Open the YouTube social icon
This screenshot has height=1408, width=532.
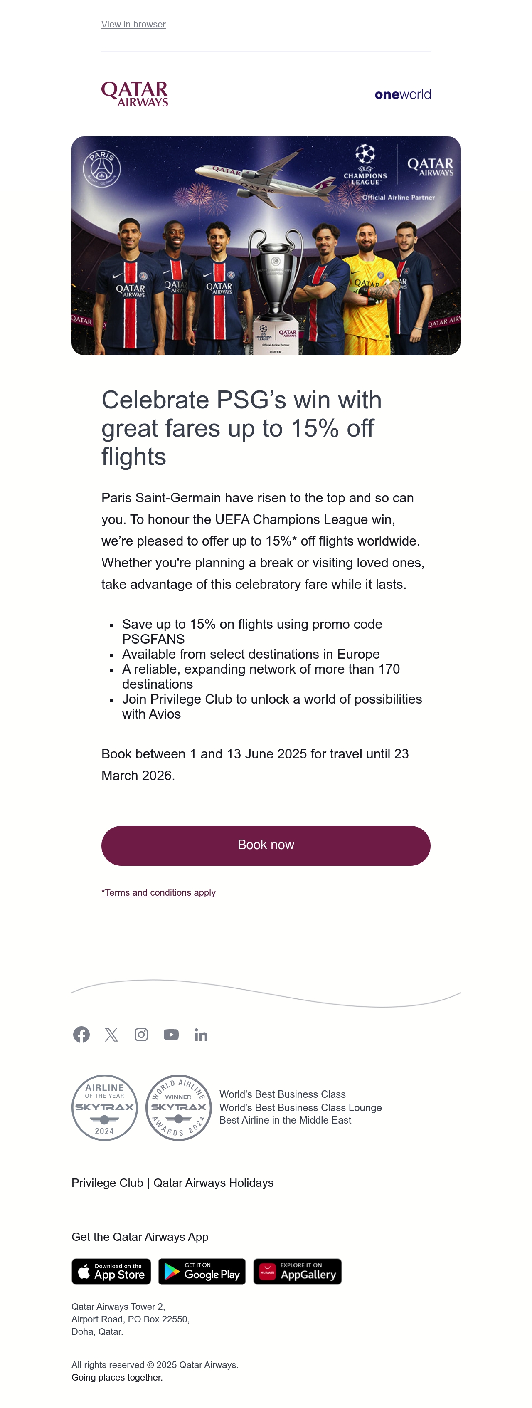pyautogui.click(x=171, y=1034)
